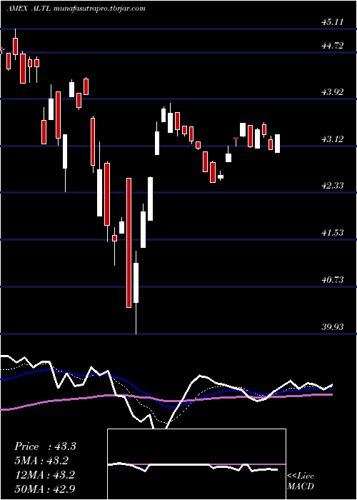The height and width of the screenshot is (500, 357).
Task: Click the 5MA : 43.2 value
Action: (x=42, y=461)
